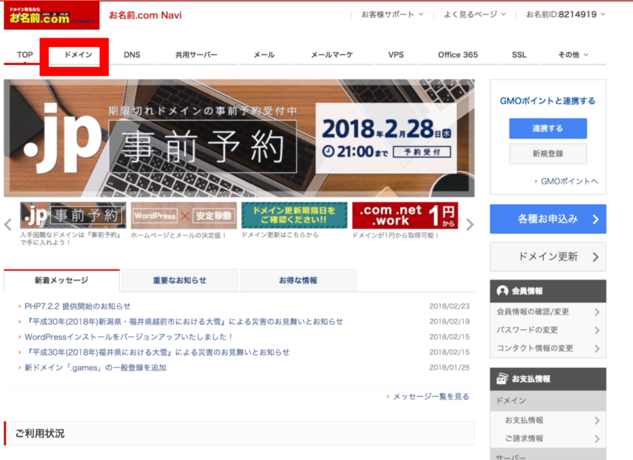This screenshot has width=633, height=460.
Task: Select the WordPress × 安定稼働 thumbnail
Action: point(184,215)
